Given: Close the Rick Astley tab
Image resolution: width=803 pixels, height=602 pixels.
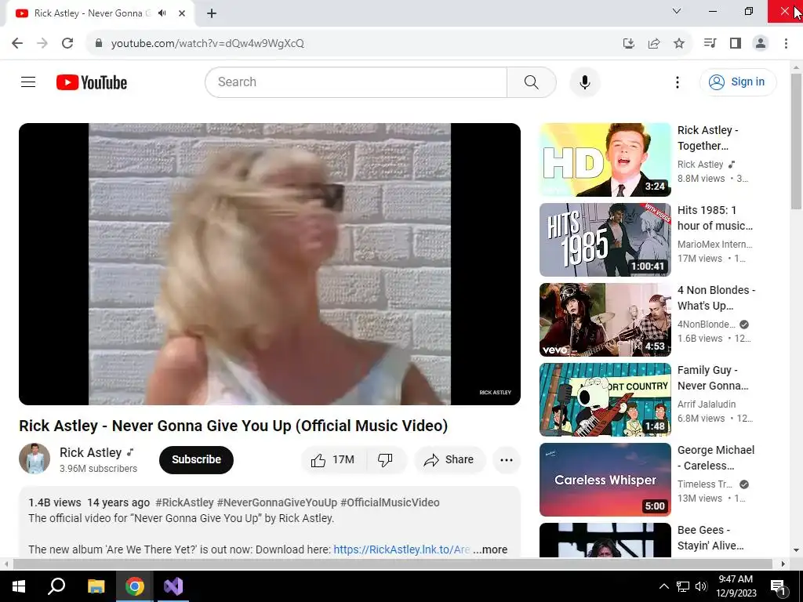Looking at the screenshot, I should [182, 13].
